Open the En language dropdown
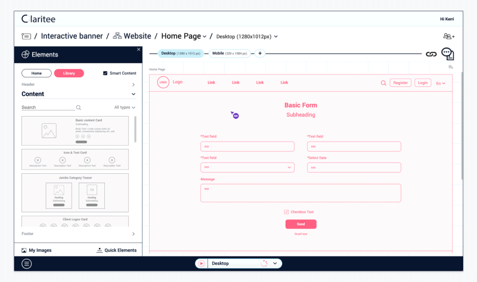The image size is (477, 282). pyautogui.click(x=441, y=83)
